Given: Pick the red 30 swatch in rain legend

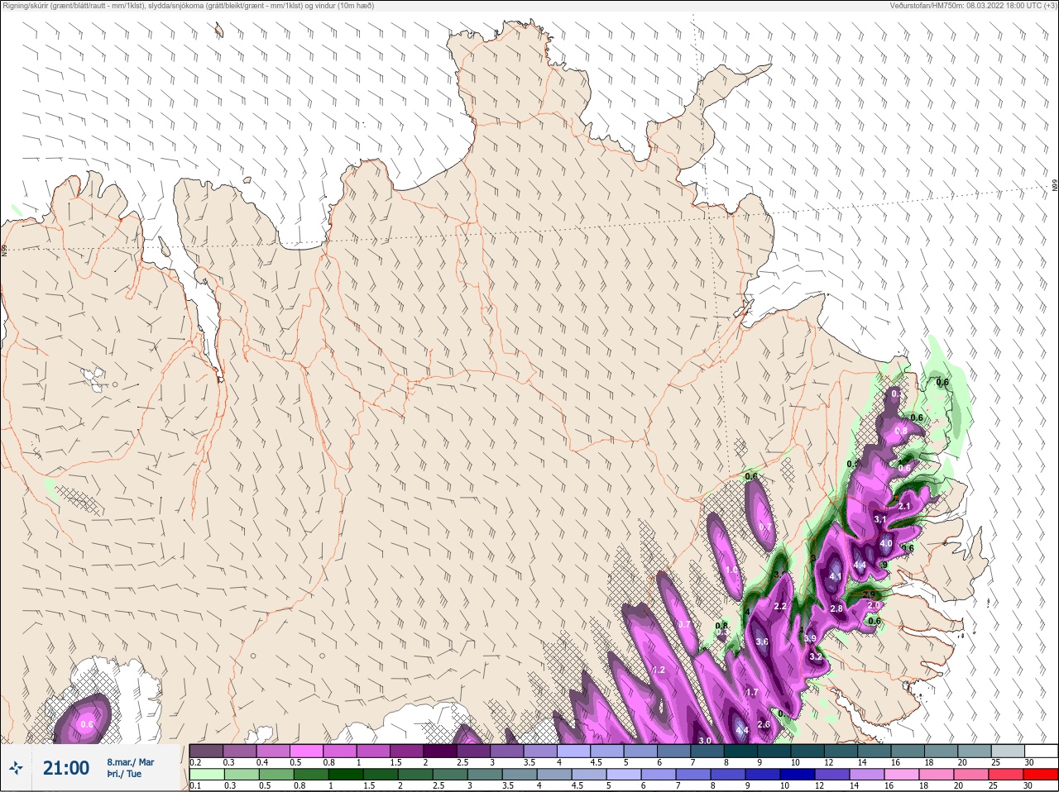Looking at the screenshot, I should pos(1041,775).
